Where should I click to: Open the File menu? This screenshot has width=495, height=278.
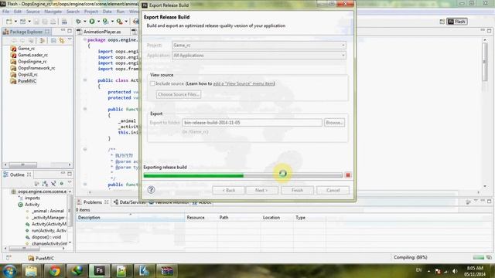5,12
